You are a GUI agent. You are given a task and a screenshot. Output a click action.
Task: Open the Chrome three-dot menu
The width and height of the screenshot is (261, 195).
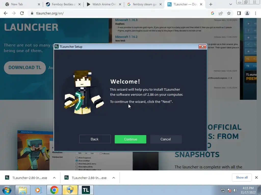point(255,13)
